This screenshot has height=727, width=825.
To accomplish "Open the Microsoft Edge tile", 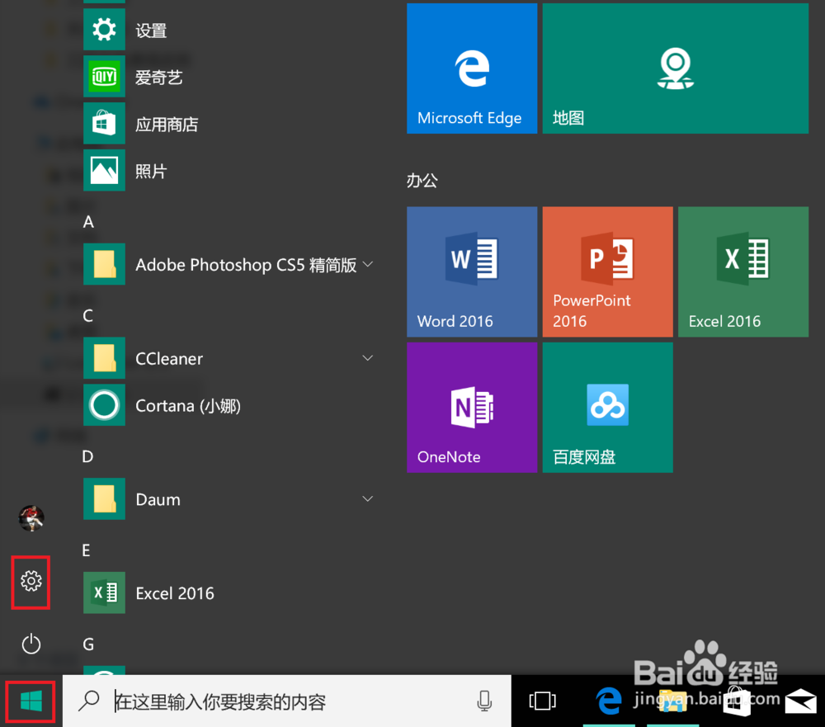I will coord(471,68).
